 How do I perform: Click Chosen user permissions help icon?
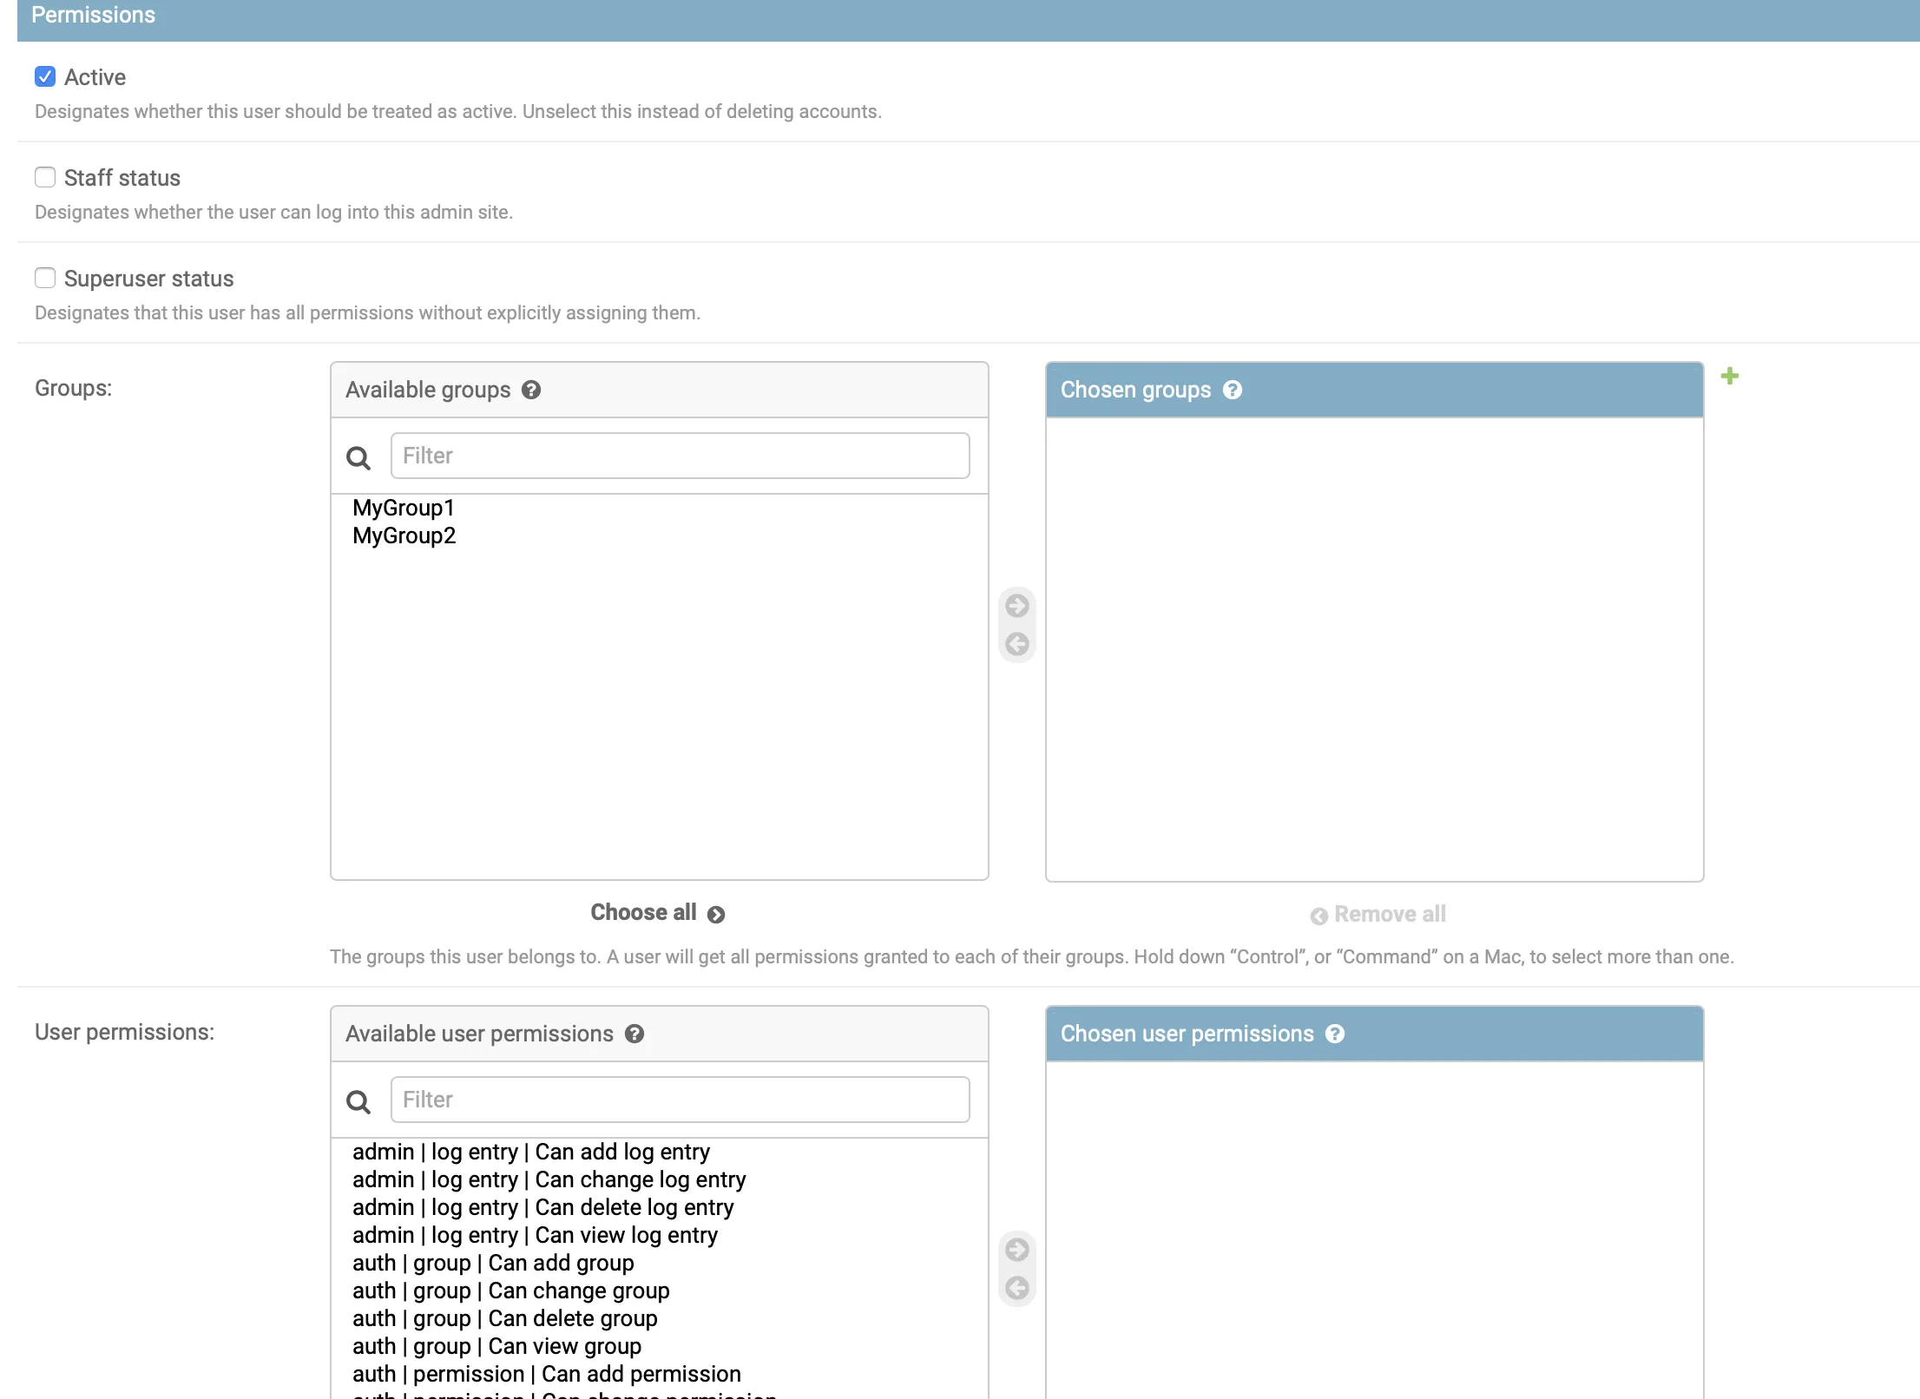tap(1335, 1034)
